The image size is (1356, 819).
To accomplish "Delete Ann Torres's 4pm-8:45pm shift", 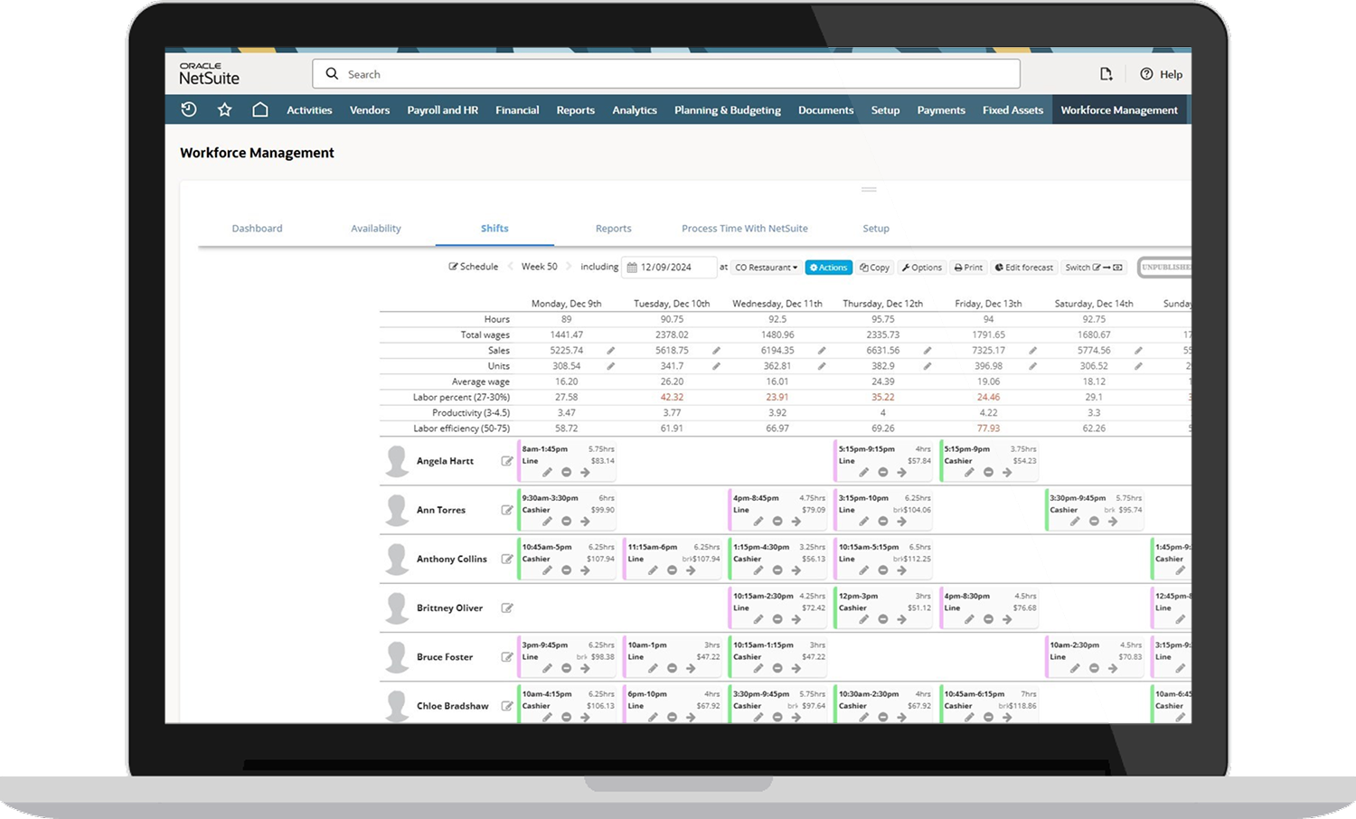I will pos(778,522).
